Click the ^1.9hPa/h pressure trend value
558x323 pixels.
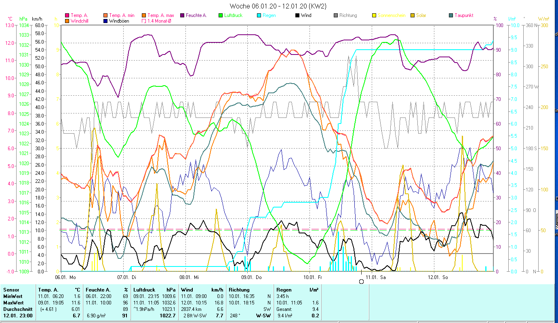click(144, 309)
